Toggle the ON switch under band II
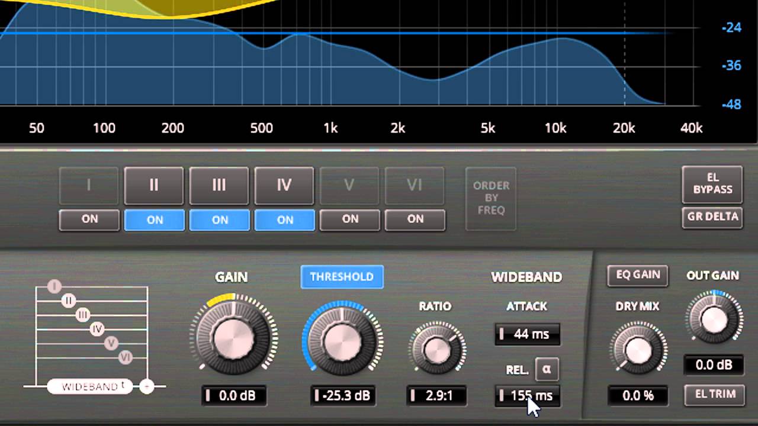758x426 pixels. point(154,220)
